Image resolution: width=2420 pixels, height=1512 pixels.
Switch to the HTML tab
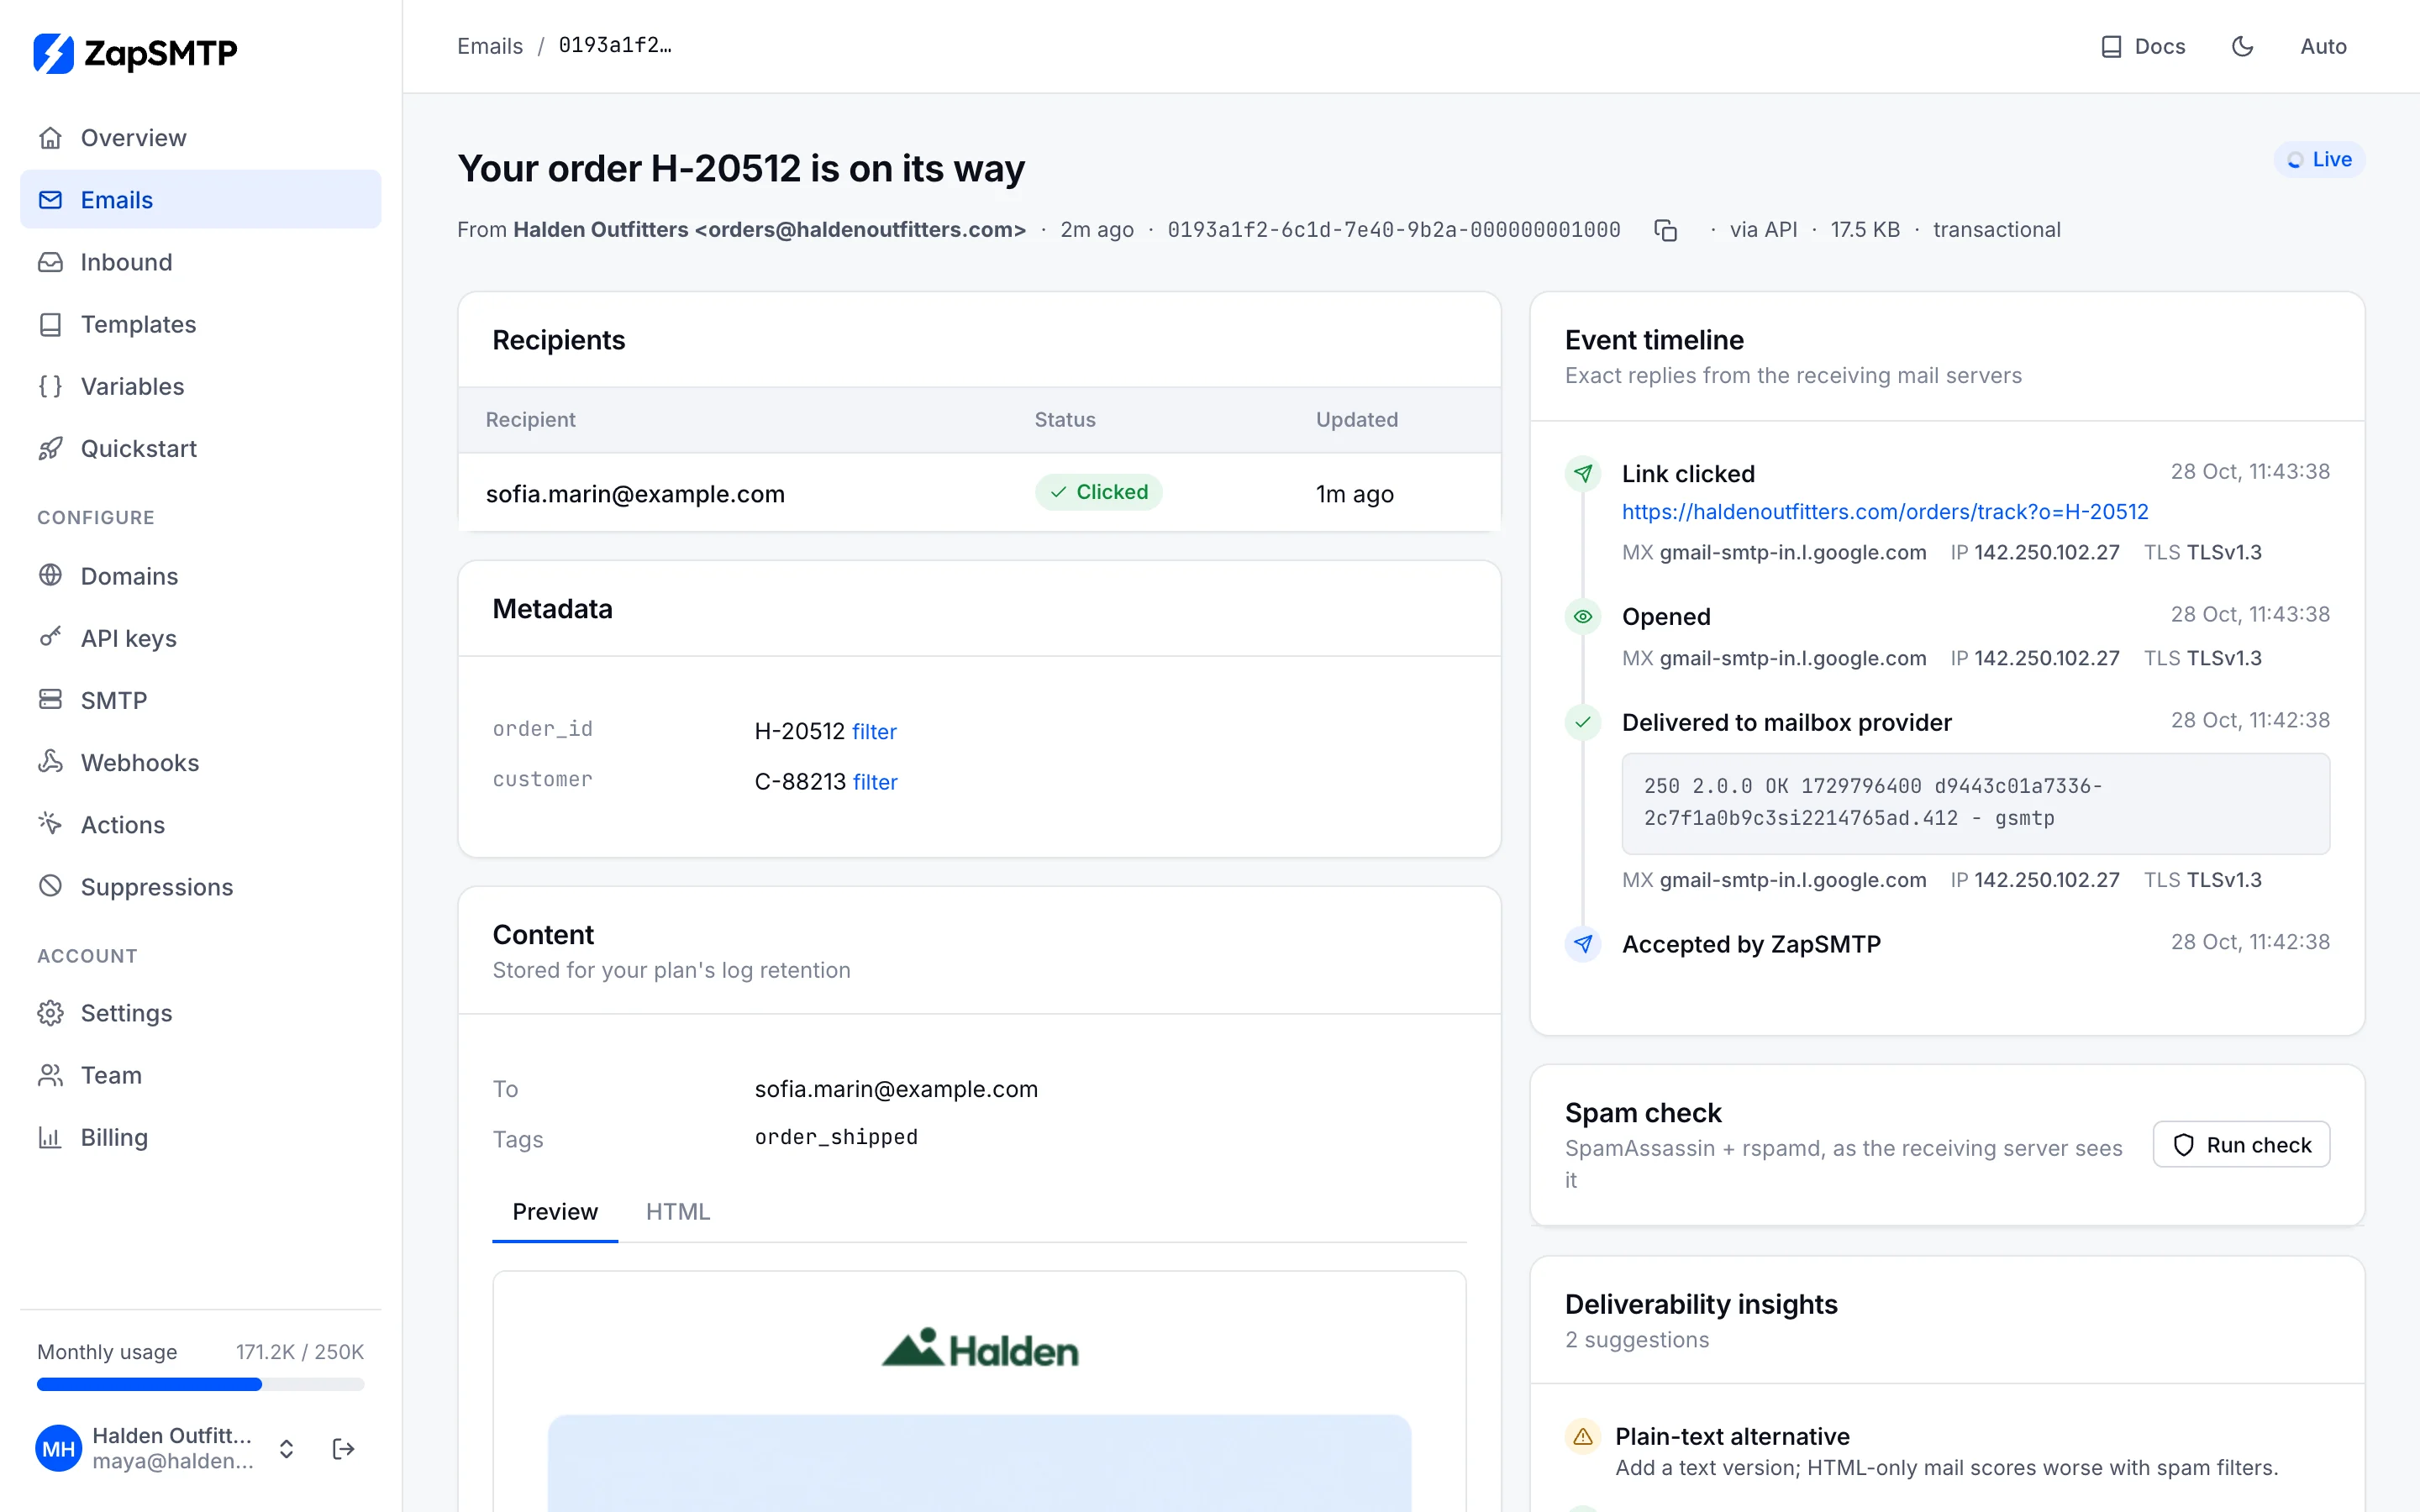coord(678,1212)
